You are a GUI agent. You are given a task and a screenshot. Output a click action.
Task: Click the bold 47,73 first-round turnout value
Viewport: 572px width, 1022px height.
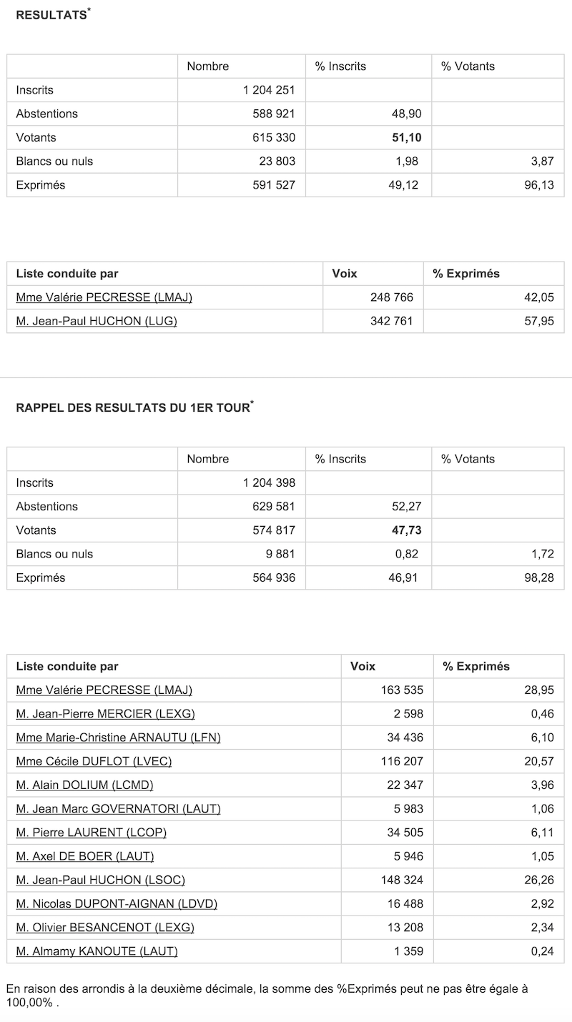point(404,530)
